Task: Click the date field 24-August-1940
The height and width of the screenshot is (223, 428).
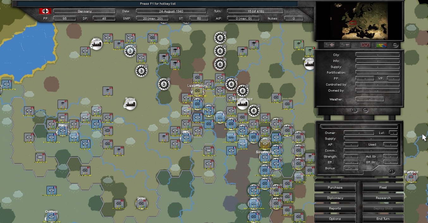Action: pyautogui.click(x=171, y=11)
